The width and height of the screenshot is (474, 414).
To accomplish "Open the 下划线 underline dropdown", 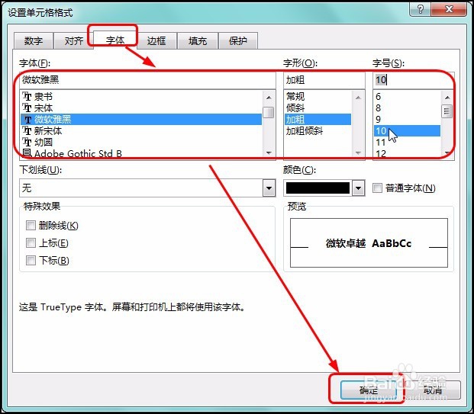I will coord(269,188).
